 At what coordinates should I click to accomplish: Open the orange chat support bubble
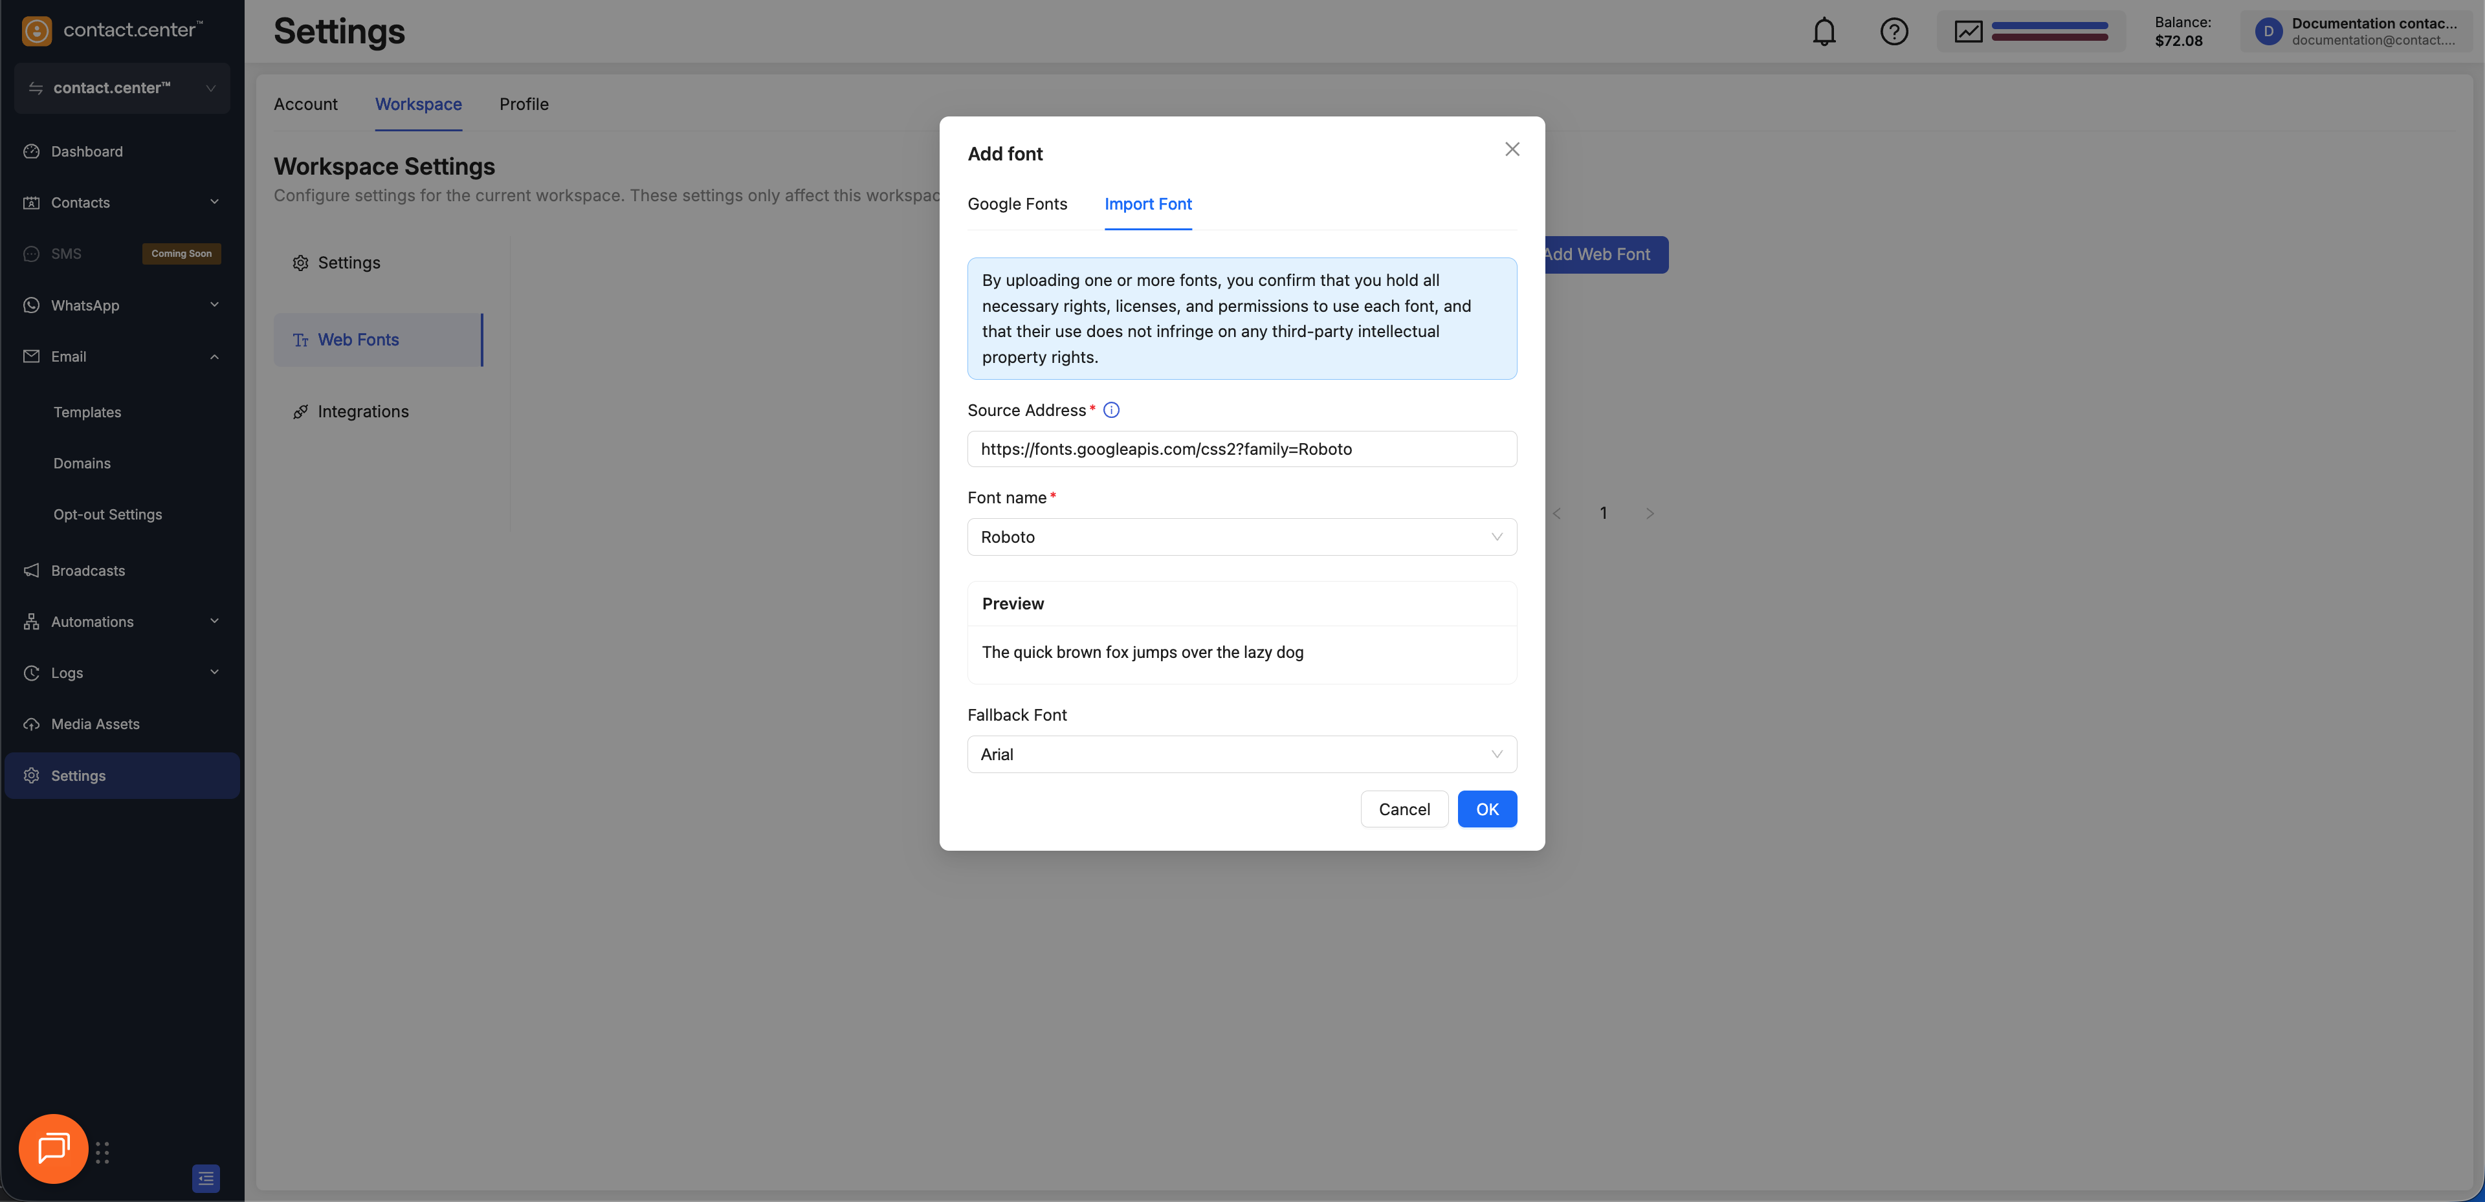pyautogui.click(x=53, y=1148)
